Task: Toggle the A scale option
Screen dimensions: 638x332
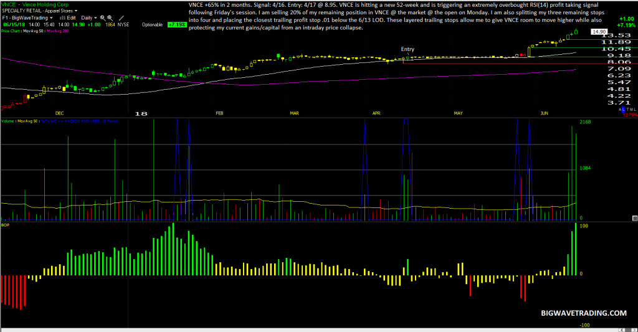Action: tap(620, 110)
